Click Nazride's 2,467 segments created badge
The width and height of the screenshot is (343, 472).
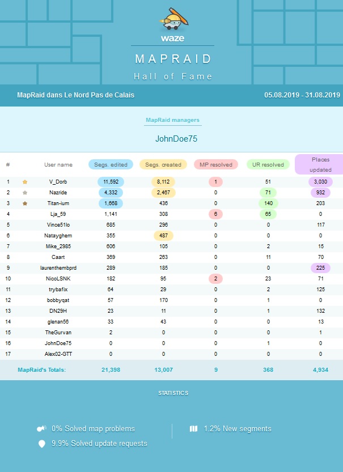coord(163,193)
